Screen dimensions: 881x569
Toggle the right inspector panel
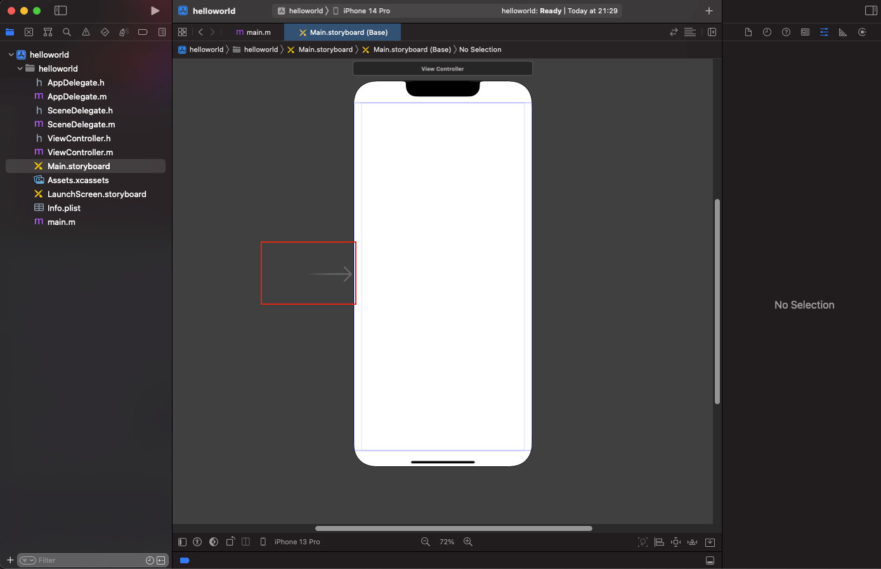(x=871, y=11)
